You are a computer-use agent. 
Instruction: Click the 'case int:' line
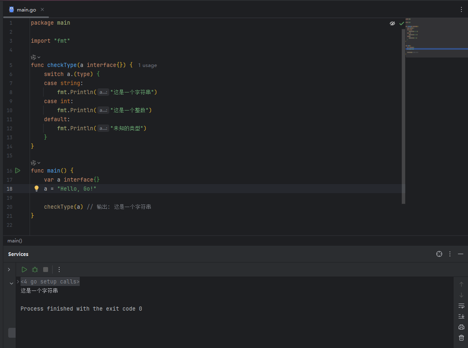coord(58,101)
